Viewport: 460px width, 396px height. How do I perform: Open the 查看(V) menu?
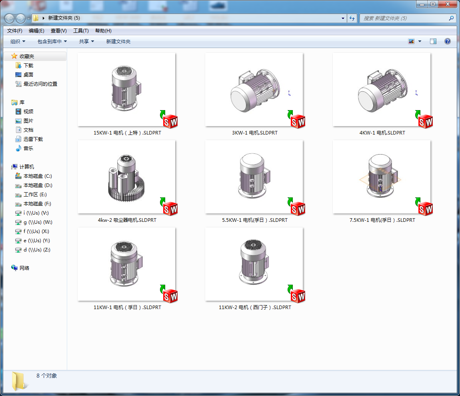coord(59,31)
